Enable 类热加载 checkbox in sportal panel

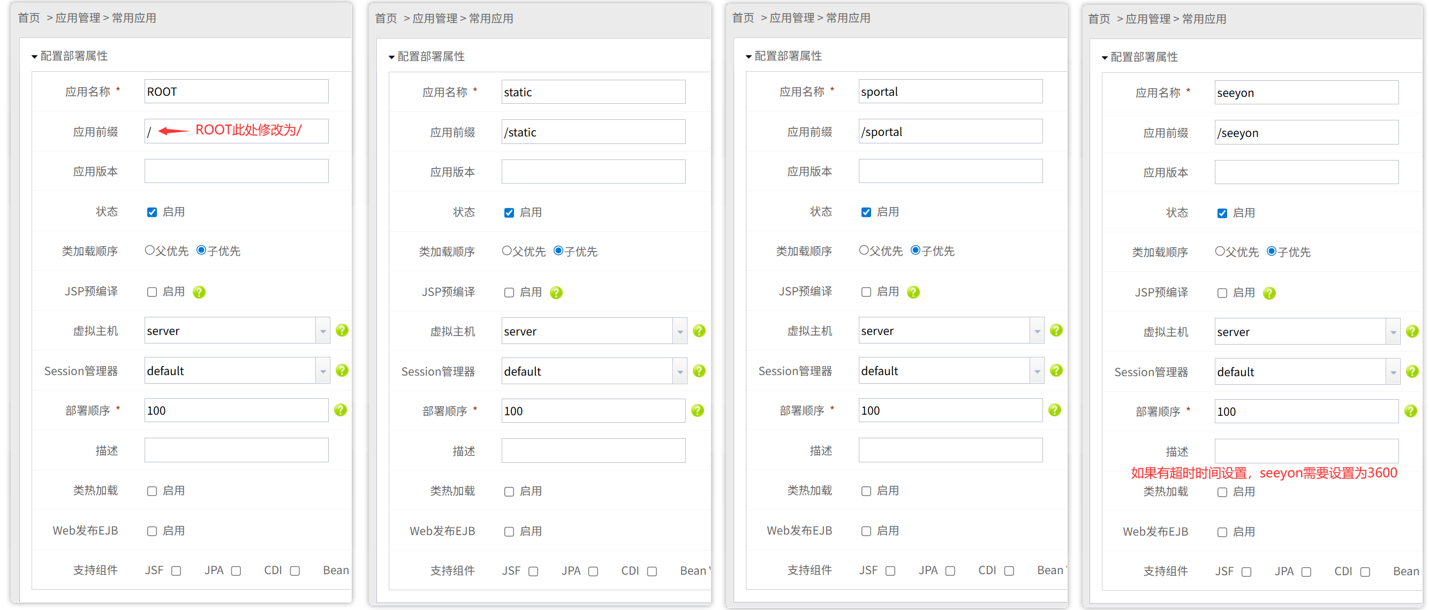coord(866,491)
